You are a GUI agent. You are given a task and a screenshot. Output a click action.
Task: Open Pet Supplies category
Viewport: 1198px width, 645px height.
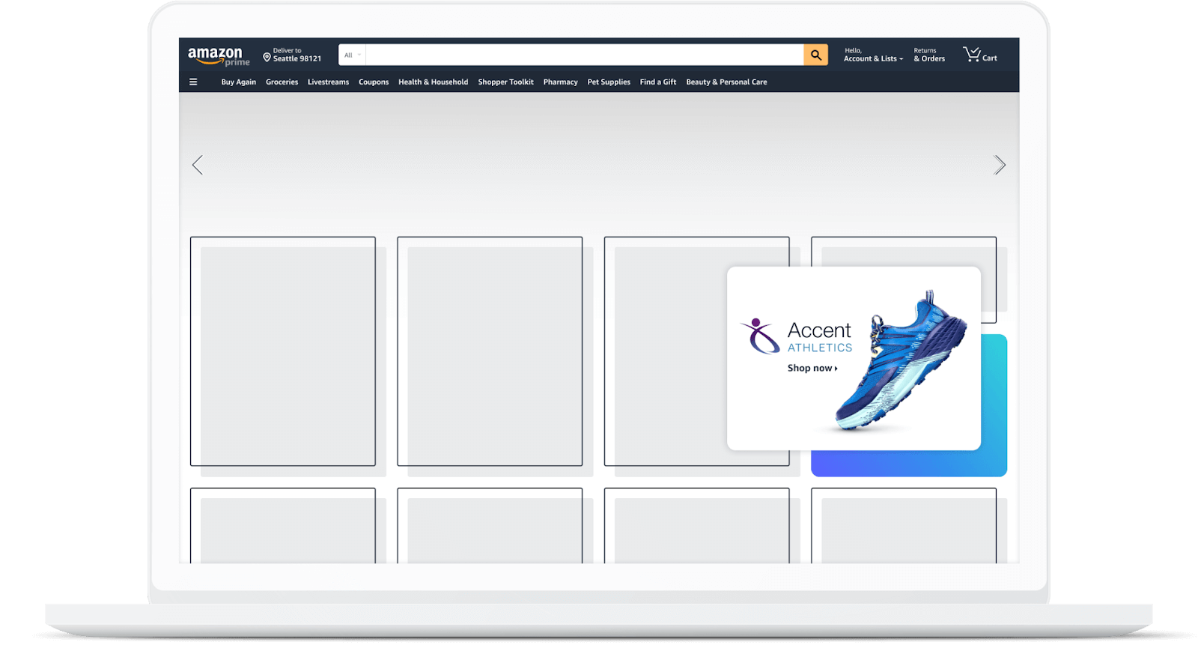tap(608, 82)
